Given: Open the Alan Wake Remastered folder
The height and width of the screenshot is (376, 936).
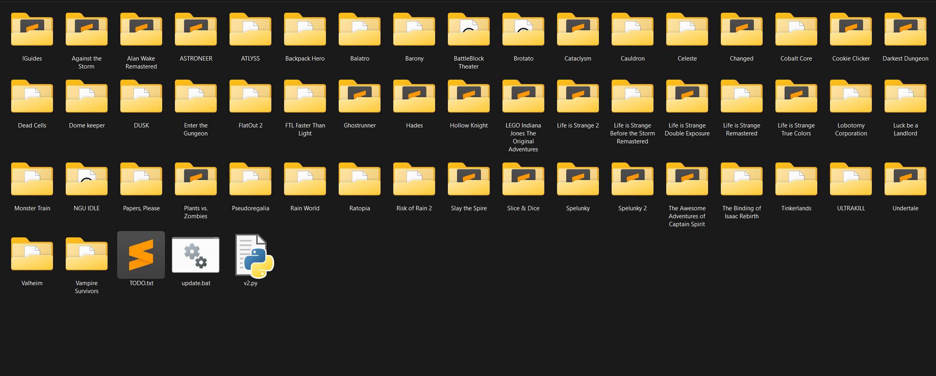Looking at the screenshot, I should pos(141,29).
